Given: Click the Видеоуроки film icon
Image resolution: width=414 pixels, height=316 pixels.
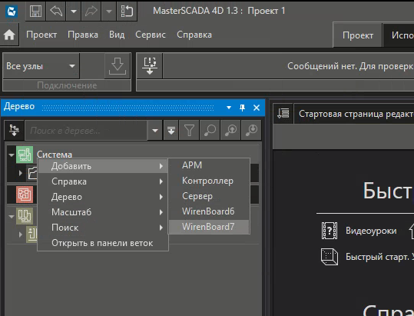Looking at the screenshot, I should click(x=330, y=231).
